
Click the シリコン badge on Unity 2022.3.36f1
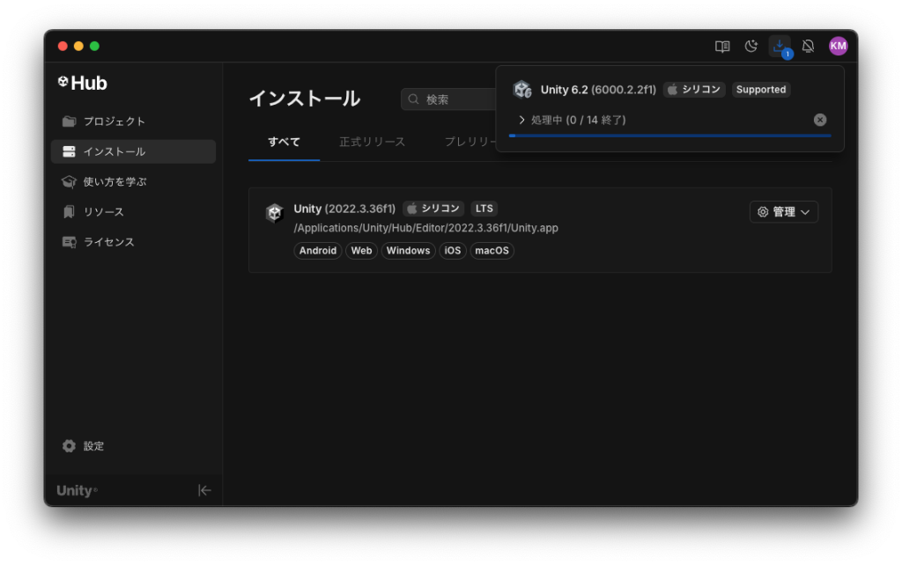433,209
